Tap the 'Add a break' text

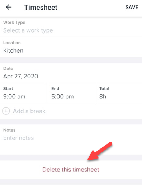click(x=29, y=111)
